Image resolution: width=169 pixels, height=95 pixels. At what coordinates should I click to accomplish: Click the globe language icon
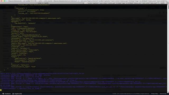tap(13, 94)
